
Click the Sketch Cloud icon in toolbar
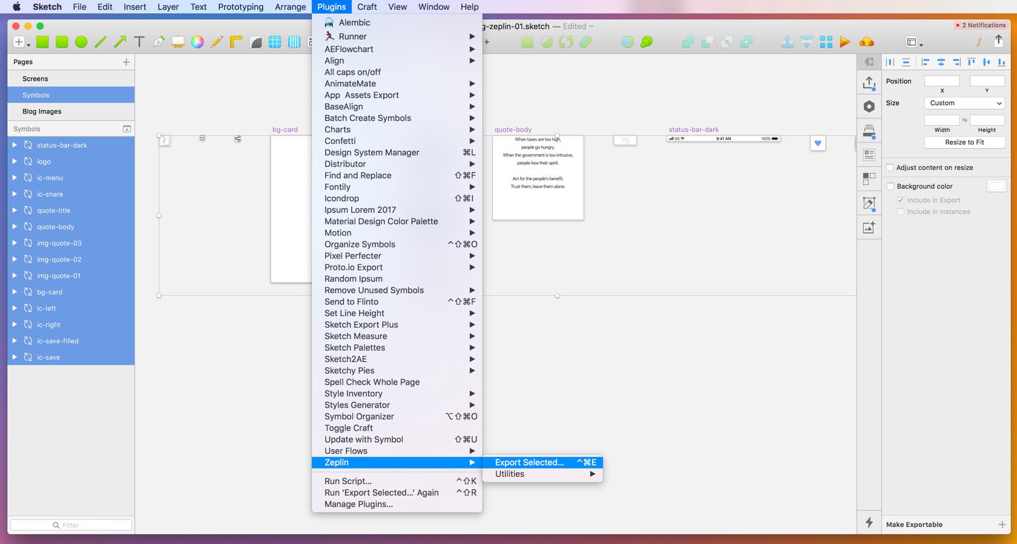click(x=867, y=42)
